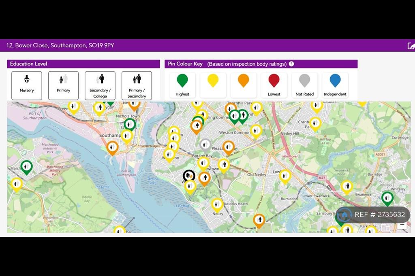Screen dimensions: 415x276
Task: Click the green pin near Whiteley
Action: point(387,199)
